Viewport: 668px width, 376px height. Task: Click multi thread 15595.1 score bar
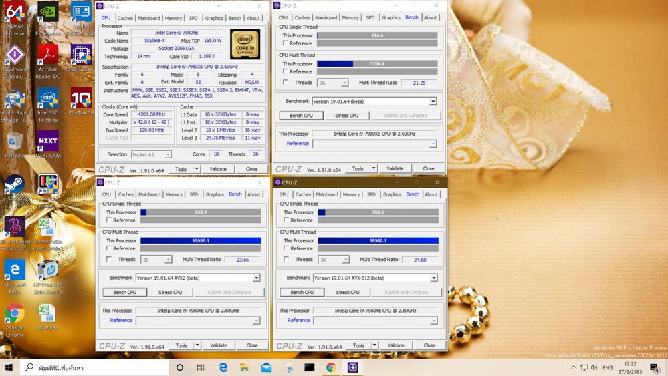pyautogui.click(x=201, y=240)
